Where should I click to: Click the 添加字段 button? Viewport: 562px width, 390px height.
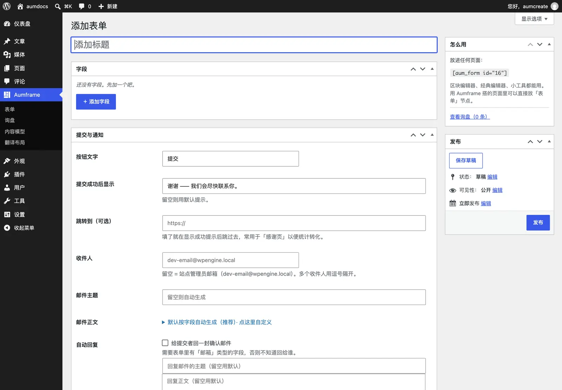point(96,102)
